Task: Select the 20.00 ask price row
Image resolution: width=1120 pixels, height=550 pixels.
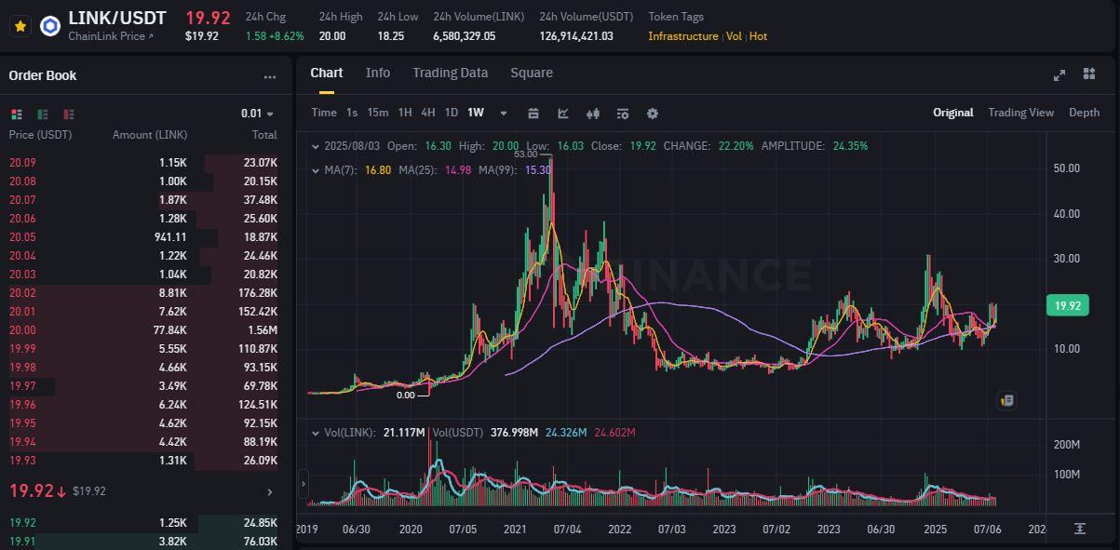Action: tap(143, 330)
